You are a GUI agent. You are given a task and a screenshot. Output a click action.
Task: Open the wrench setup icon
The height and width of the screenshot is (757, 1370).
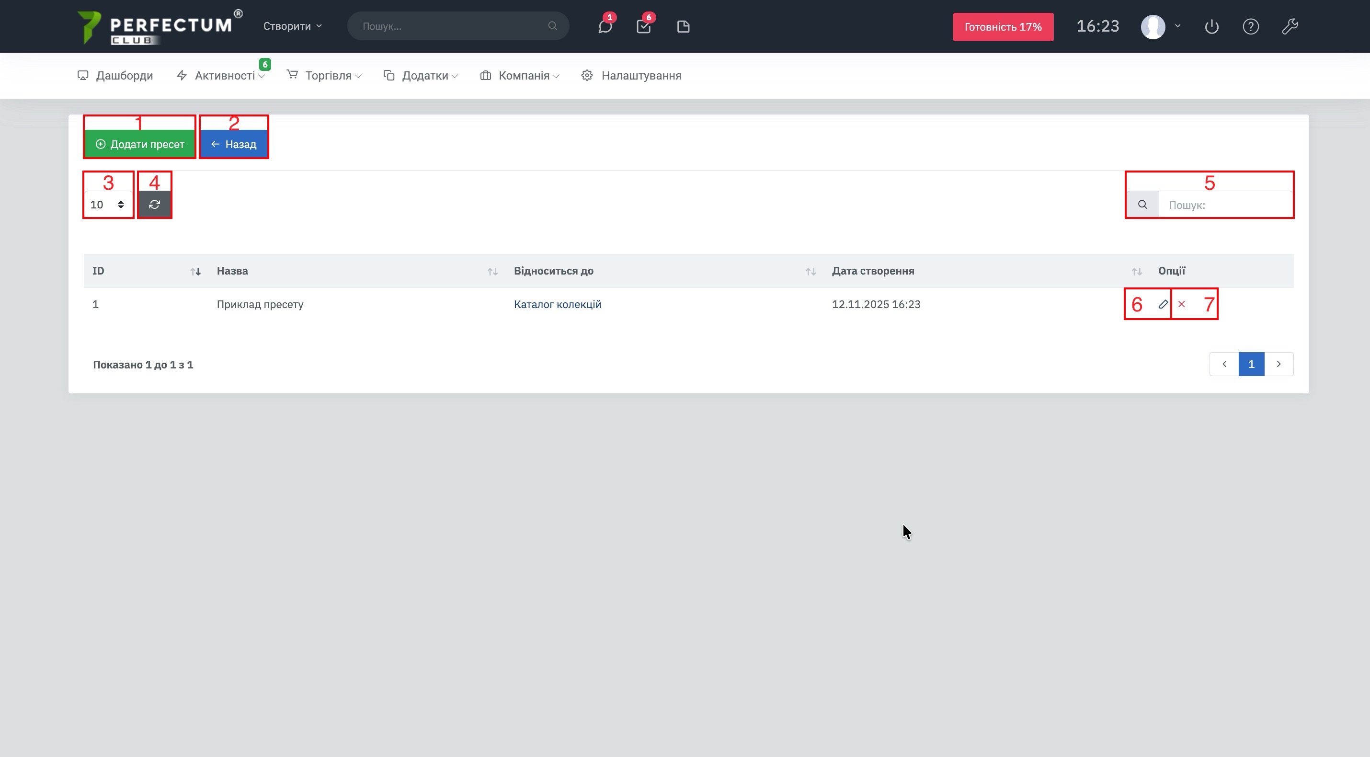point(1290,27)
